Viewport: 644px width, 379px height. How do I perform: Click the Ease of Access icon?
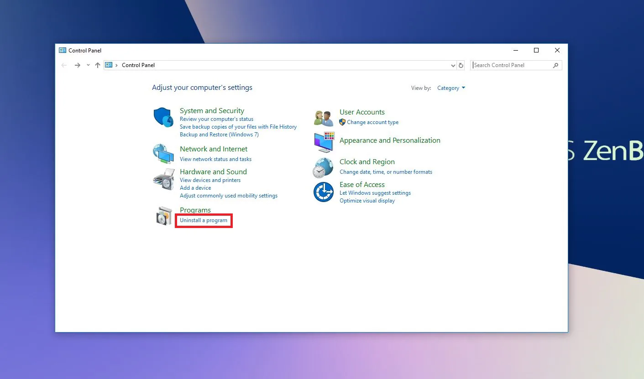324,192
